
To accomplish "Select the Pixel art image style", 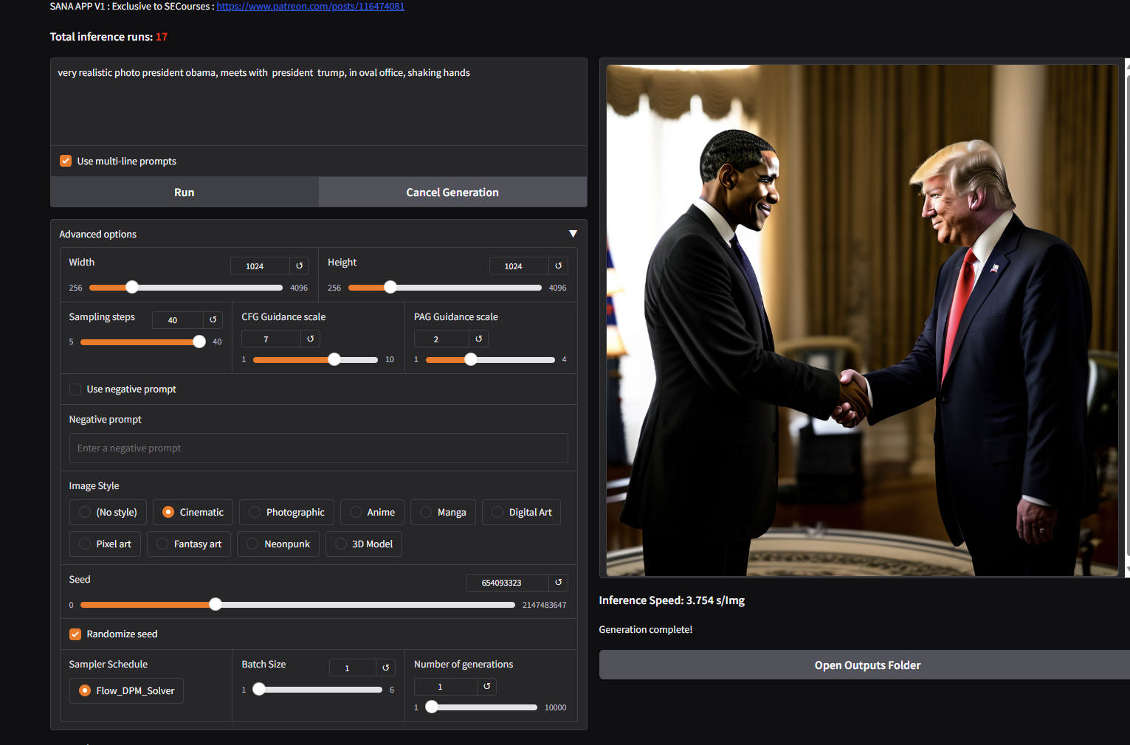I will pos(105,544).
